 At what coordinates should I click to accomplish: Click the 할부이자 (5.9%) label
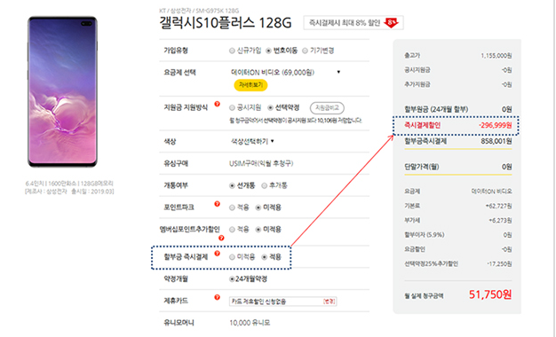(424, 235)
